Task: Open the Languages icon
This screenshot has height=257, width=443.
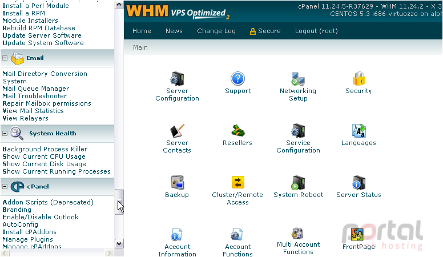Action: point(359,131)
